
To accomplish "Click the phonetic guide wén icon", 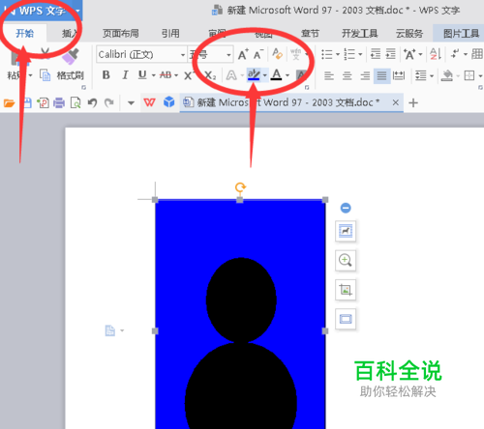I will 295,54.
